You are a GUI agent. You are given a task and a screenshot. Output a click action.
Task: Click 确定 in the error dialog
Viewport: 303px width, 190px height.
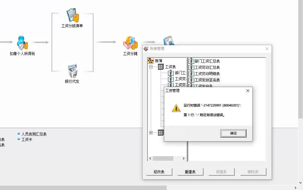click(x=233, y=133)
